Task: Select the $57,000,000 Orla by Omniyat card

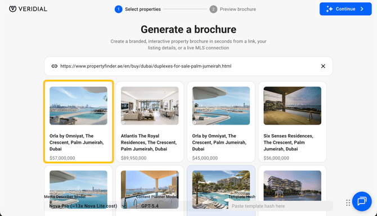Action: (x=78, y=122)
